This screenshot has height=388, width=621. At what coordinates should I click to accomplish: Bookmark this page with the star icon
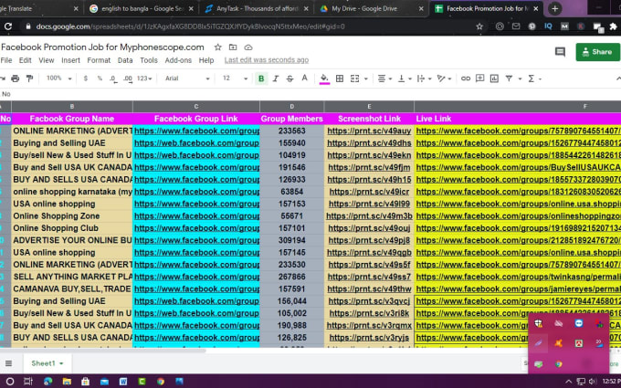pyautogui.click(x=479, y=26)
